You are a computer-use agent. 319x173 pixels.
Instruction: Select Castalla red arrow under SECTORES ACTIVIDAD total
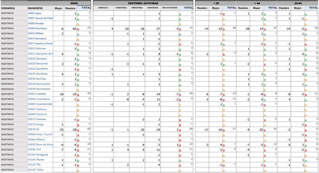point(180,95)
